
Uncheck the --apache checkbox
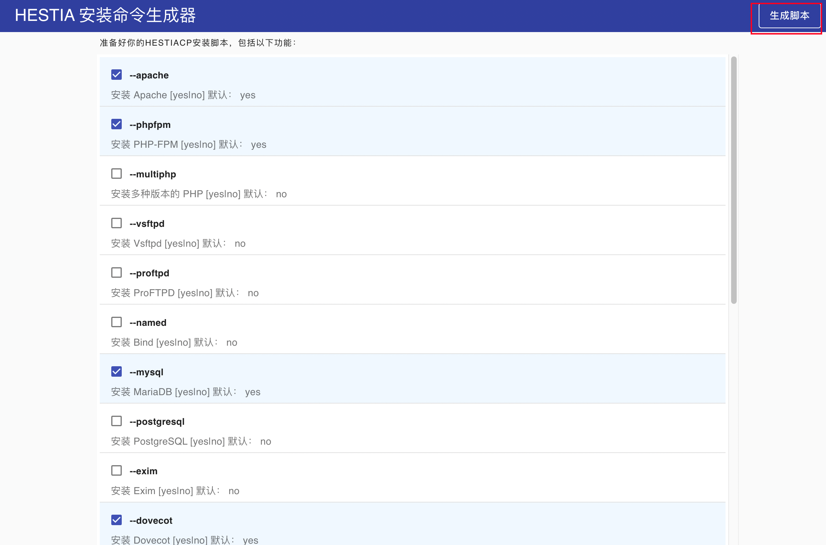[117, 75]
